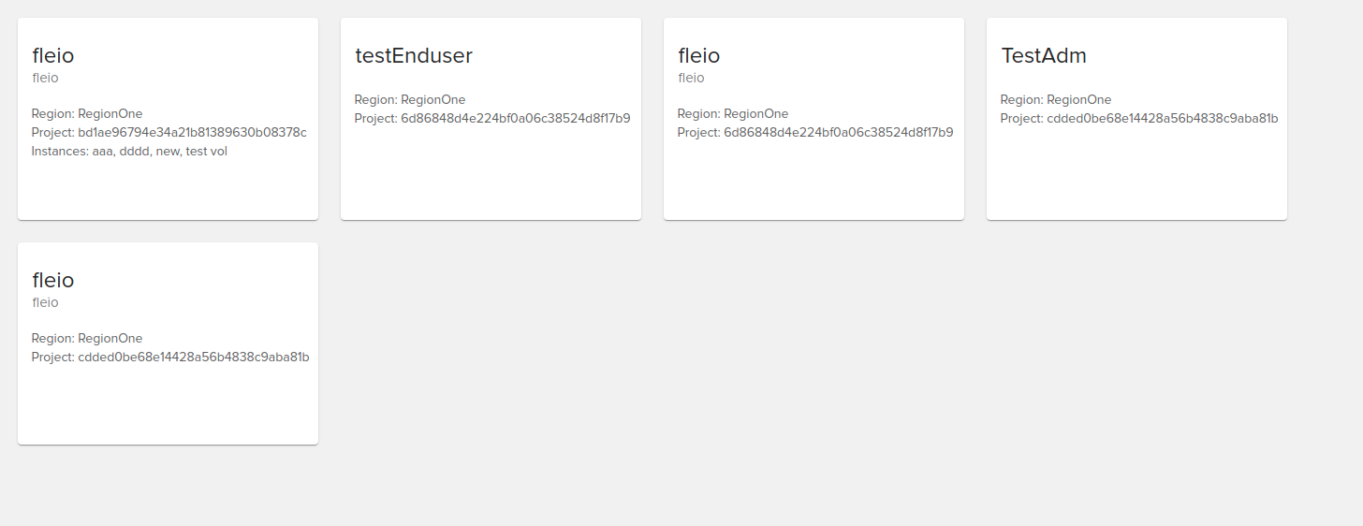
Task: Click the Project line on TestAdm card
Action: pos(1138,118)
